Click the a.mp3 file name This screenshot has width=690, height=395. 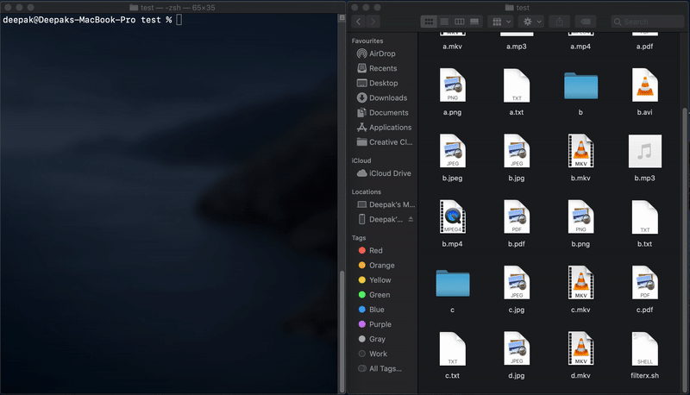pos(516,47)
